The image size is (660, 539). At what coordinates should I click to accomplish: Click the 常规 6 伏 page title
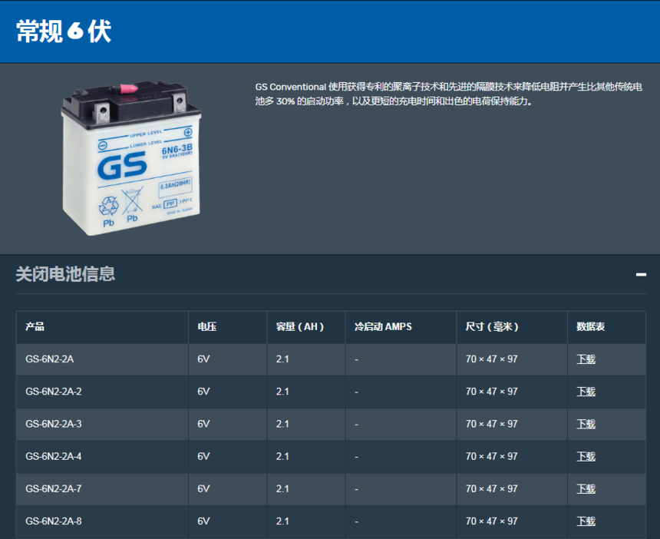(x=64, y=31)
